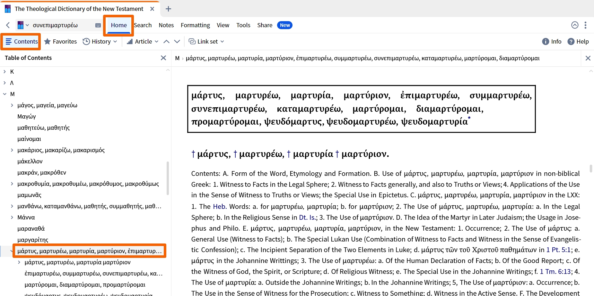Click the article pane scrollbar thumb

(x=591, y=169)
